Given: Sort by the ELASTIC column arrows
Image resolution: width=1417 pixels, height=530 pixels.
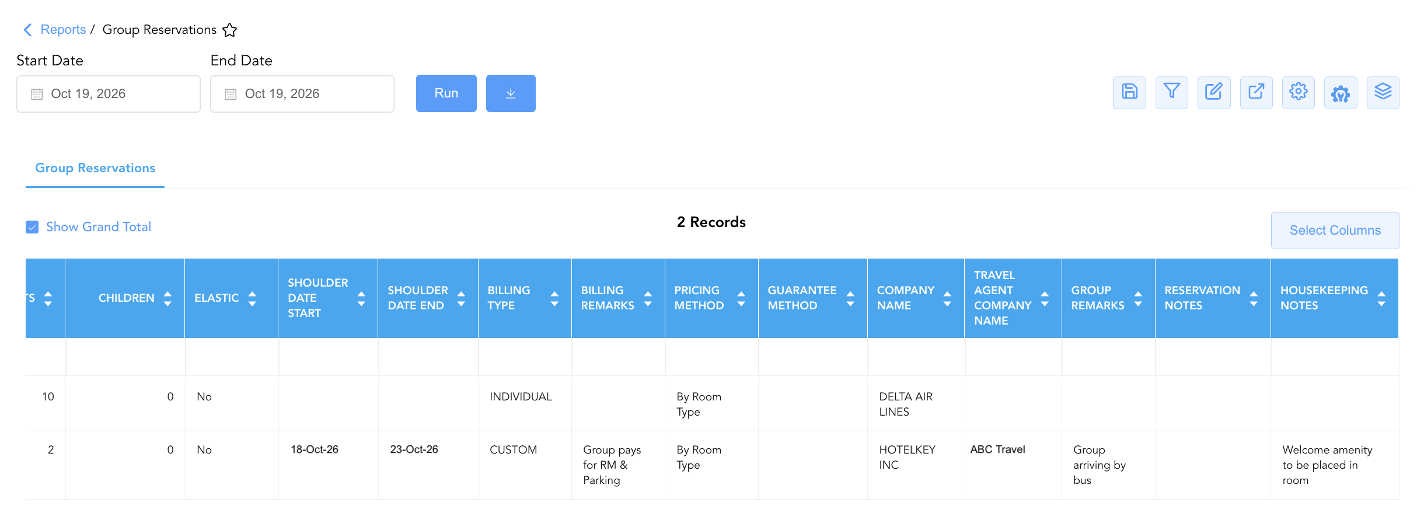Looking at the screenshot, I should pyautogui.click(x=252, y=298).
